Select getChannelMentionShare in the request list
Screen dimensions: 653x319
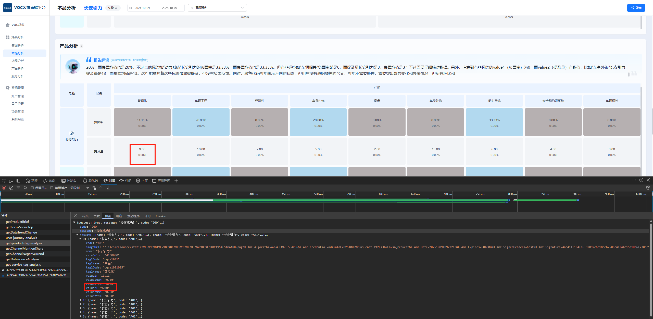[x=24, y=249]
